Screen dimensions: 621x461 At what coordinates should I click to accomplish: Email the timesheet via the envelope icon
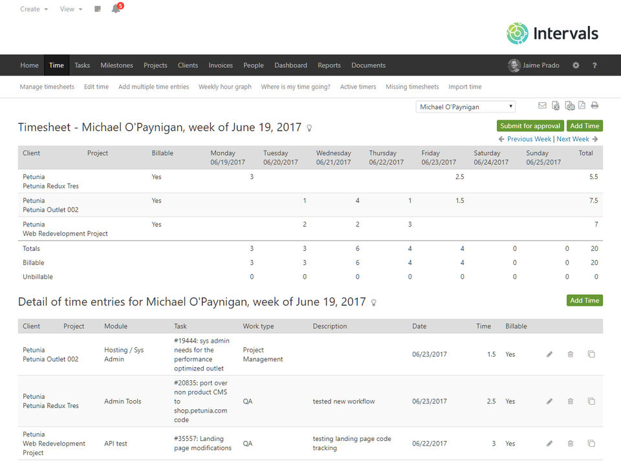click(x=542, y=105)
